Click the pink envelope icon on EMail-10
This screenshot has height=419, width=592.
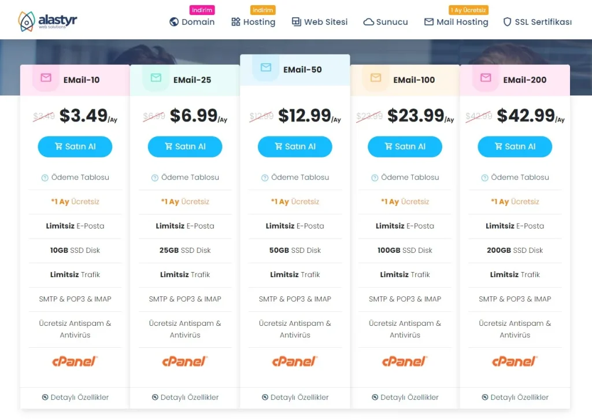point(46,78)
